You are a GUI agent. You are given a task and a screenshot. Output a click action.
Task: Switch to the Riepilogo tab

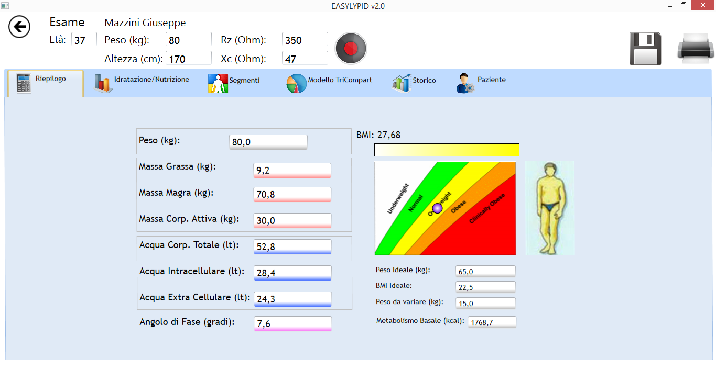46,83
